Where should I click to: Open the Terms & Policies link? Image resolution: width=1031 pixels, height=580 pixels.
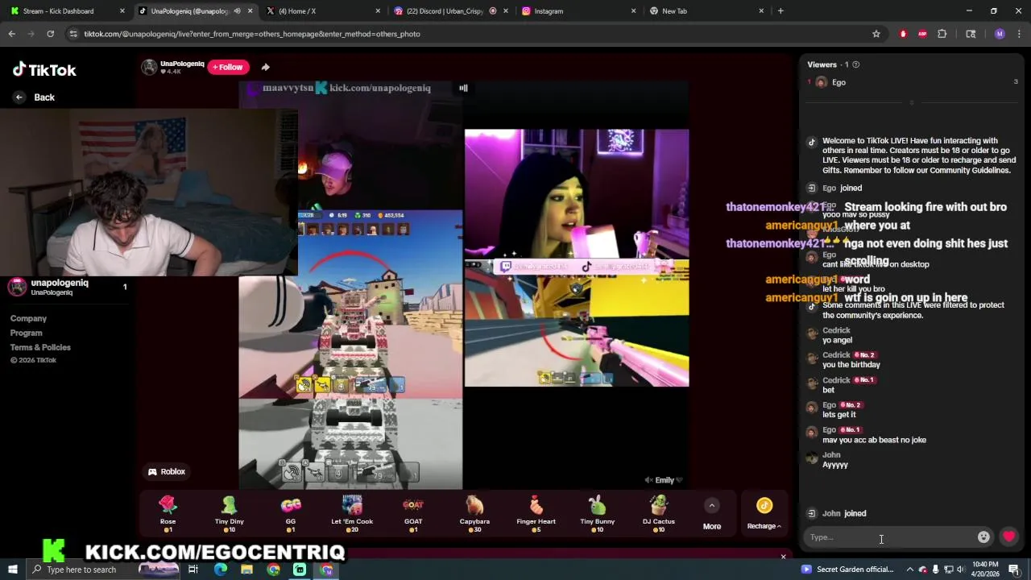coord(40,348)
